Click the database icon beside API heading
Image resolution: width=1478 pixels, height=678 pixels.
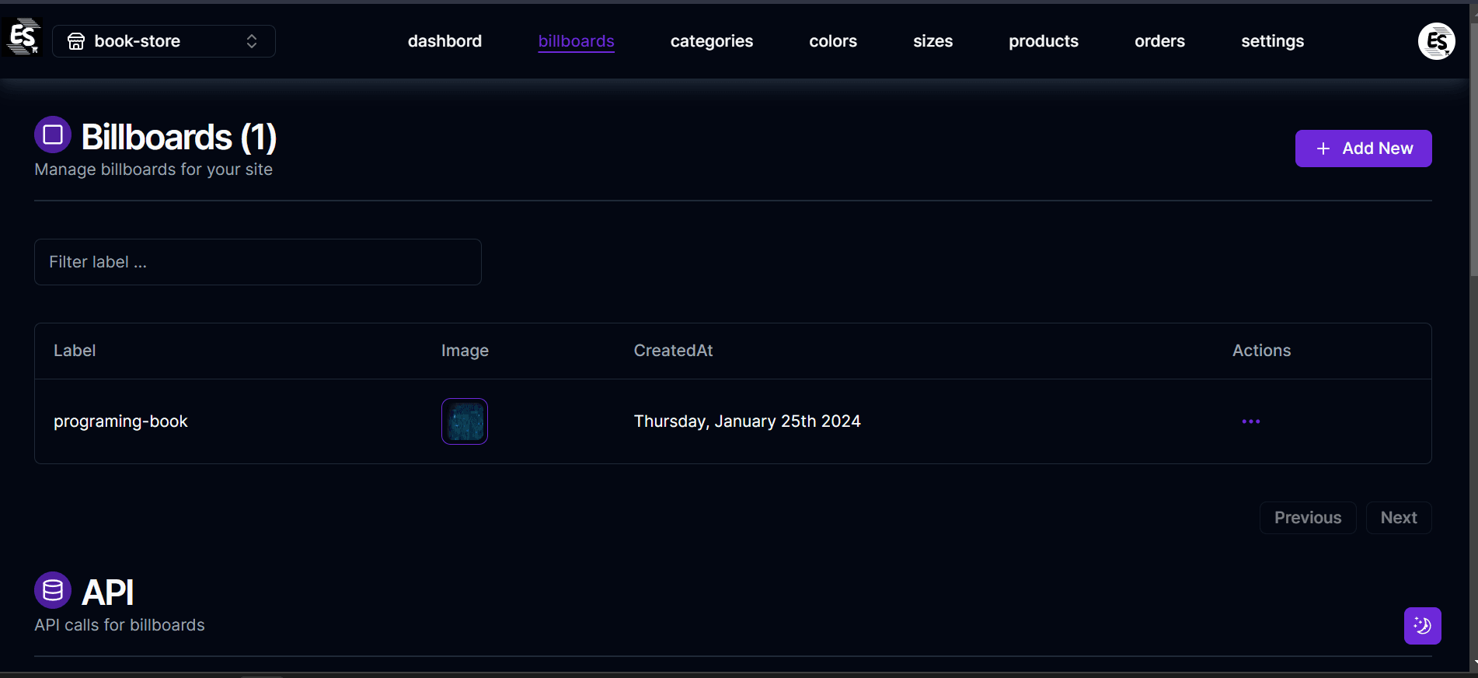53,591
